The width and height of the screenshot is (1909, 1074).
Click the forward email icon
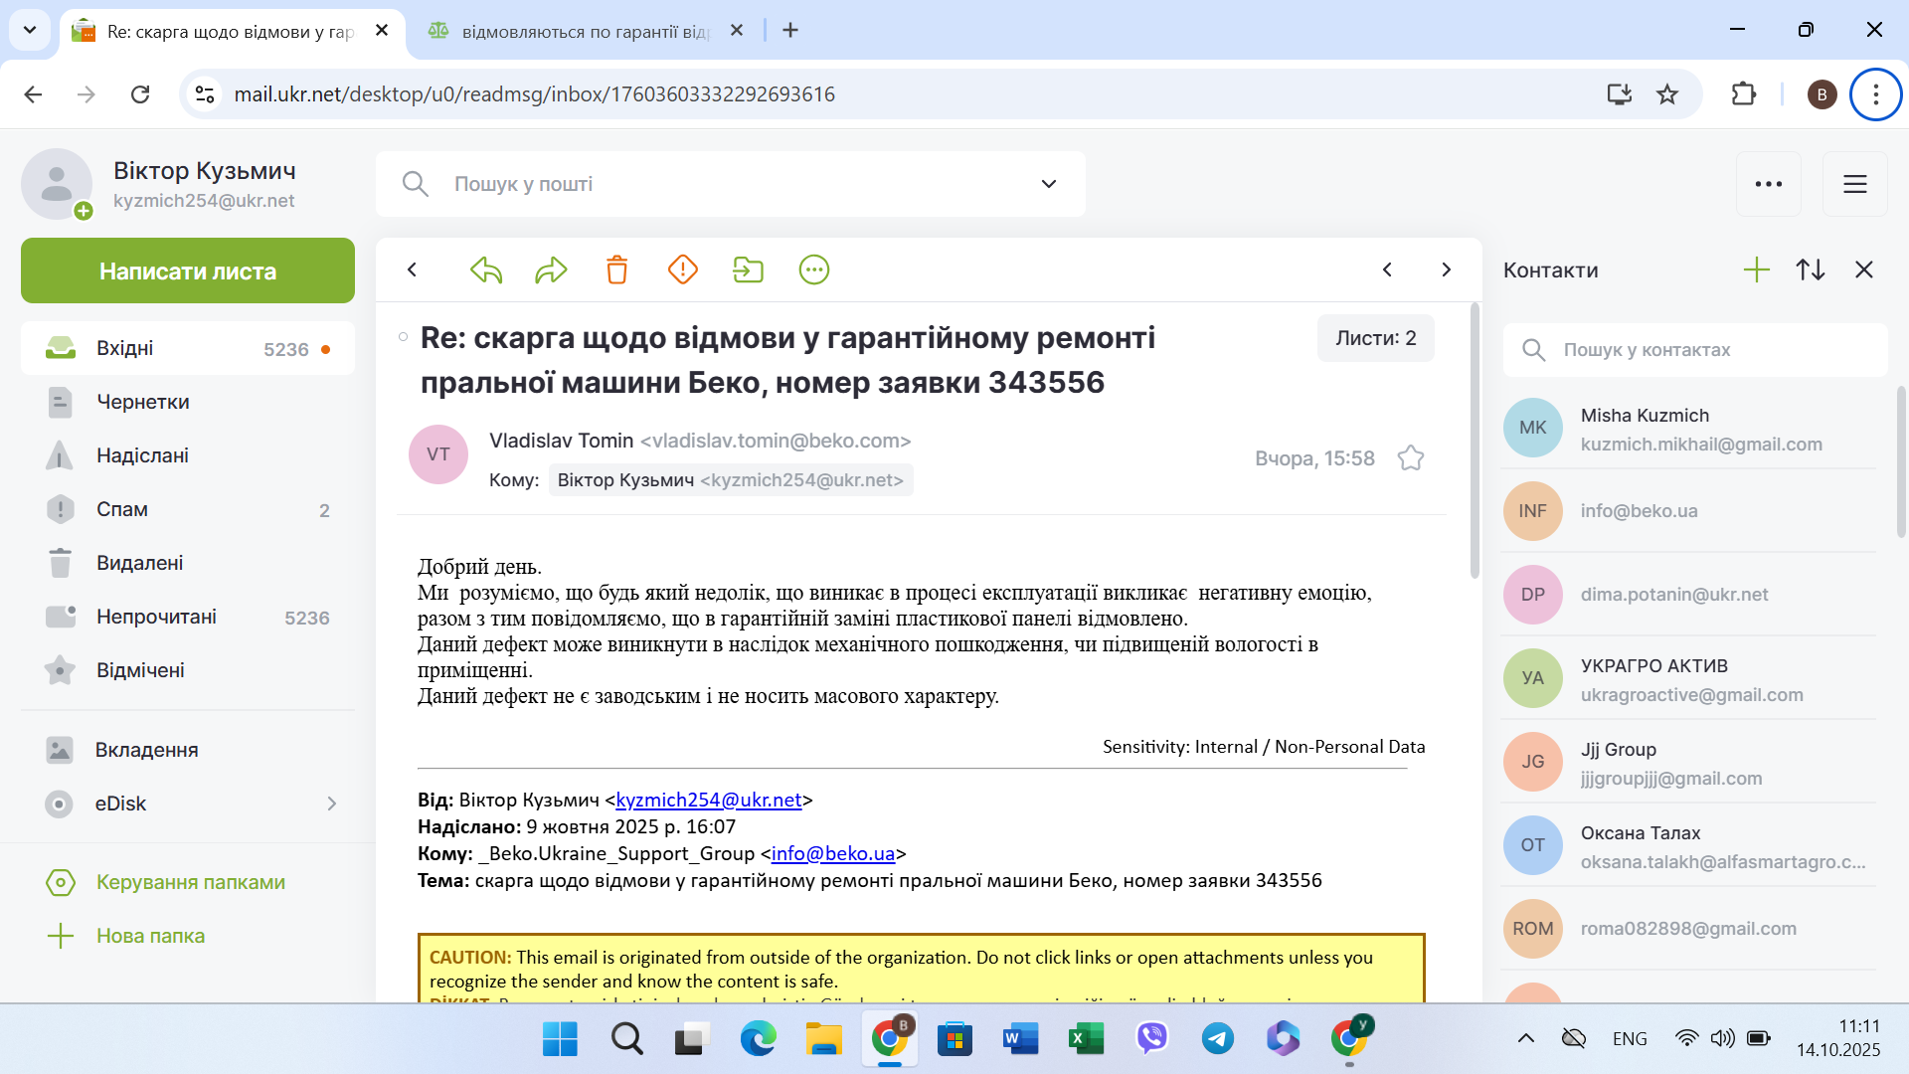[x=551, y=269]
